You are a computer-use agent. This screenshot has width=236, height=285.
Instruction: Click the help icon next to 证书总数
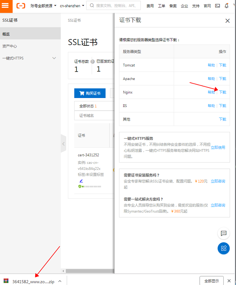point(92,62)
